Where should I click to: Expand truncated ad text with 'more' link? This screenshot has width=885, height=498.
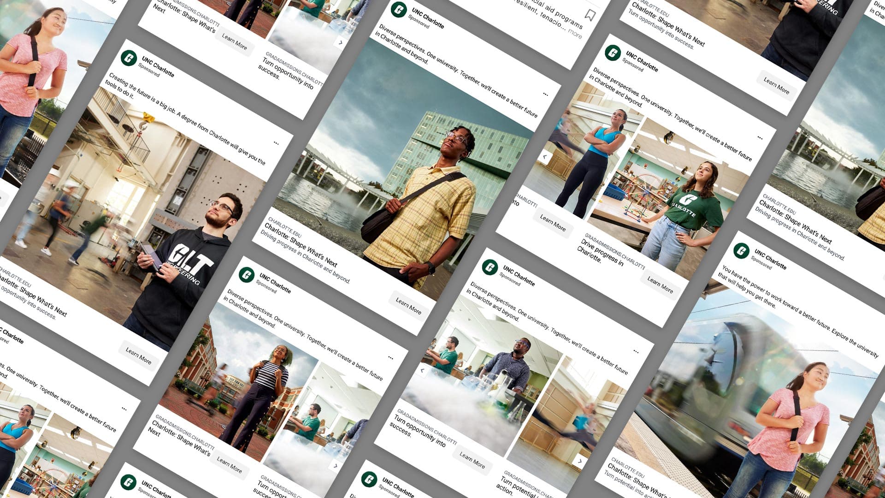pyautogui.click(x=575, y=33)
